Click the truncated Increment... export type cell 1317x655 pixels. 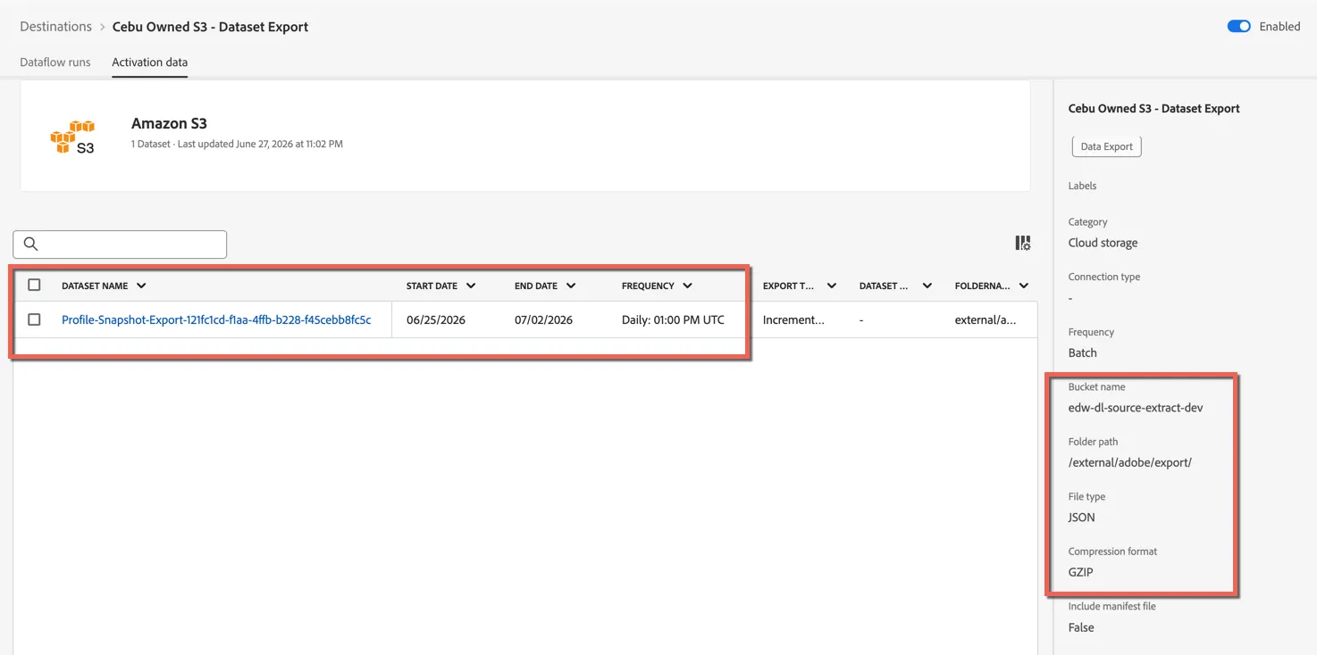tap(793, 319)
